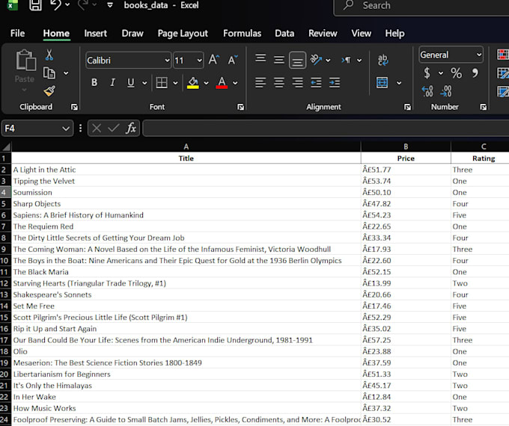Toggle Bottom Align icon
Screen dimensions: 509x426
297,61
